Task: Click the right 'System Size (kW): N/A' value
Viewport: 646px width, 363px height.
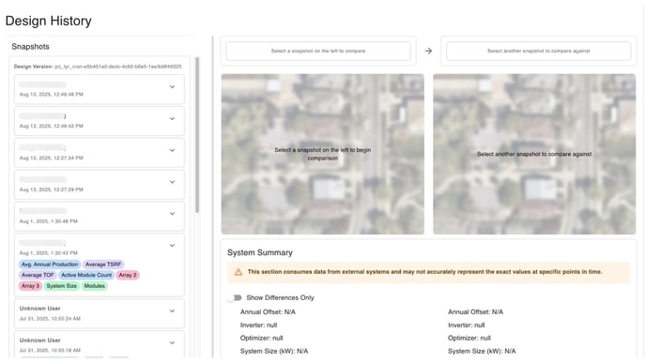Action: [482, 351]
